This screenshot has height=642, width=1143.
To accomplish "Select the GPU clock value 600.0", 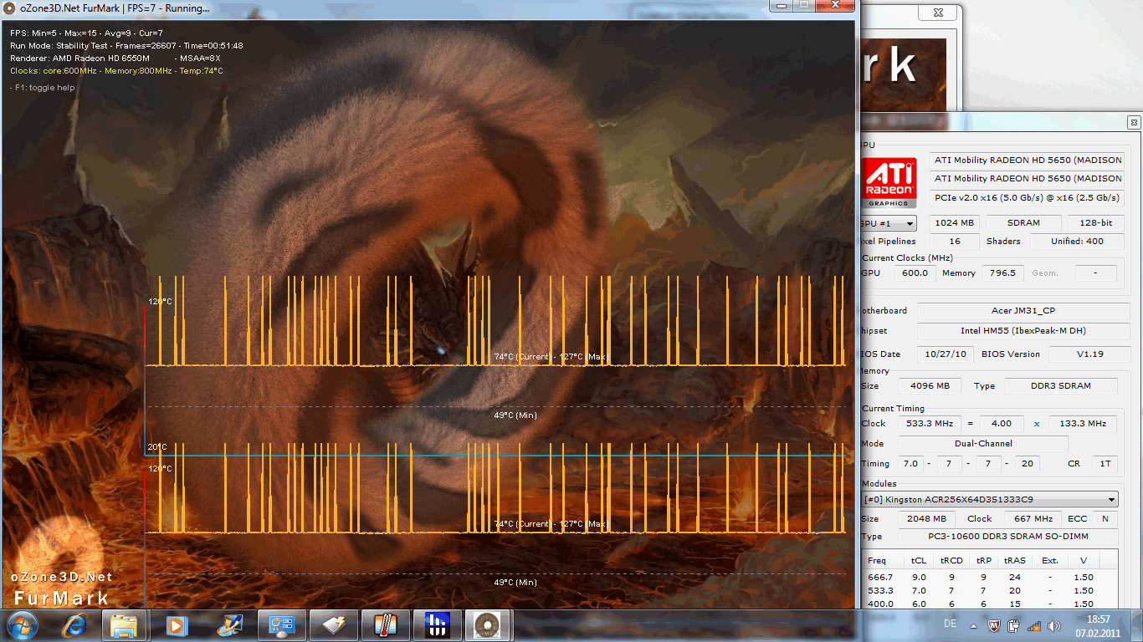I will (x=915, y=273).
